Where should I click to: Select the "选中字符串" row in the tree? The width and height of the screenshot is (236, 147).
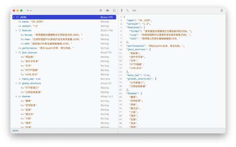click(64, 62)
